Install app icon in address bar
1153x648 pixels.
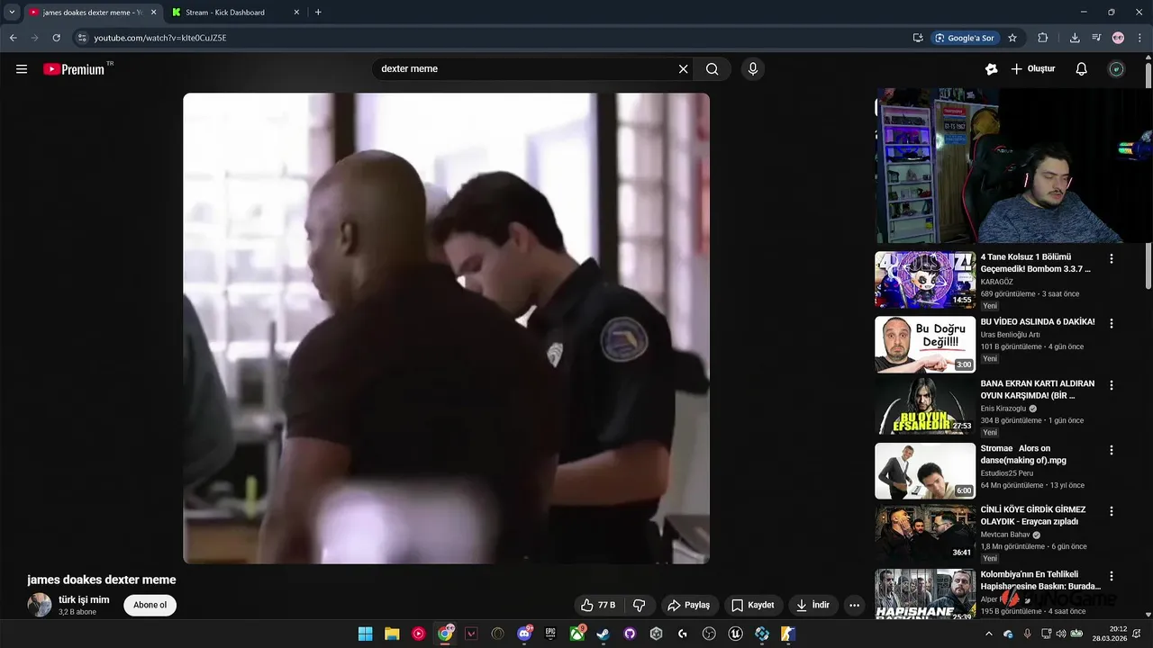(x=918, y=38)
